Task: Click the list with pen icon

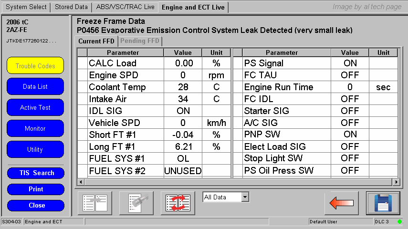Action: click(136, 203)
